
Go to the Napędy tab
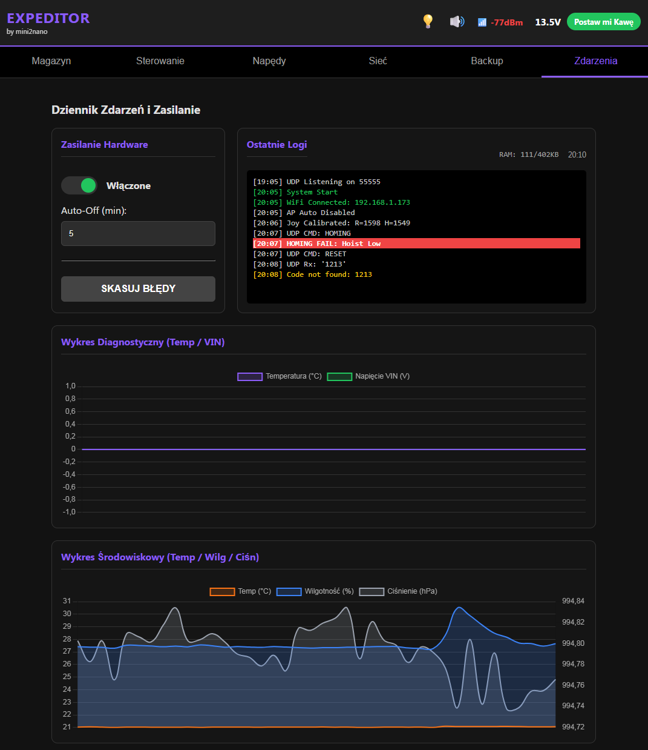point(269,61)
